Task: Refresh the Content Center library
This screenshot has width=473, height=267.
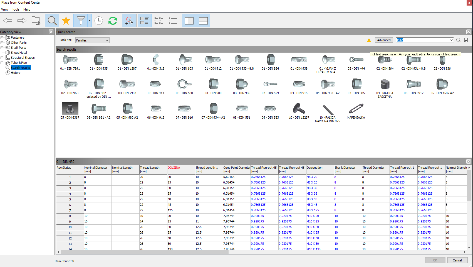Action: click(113, 20)
